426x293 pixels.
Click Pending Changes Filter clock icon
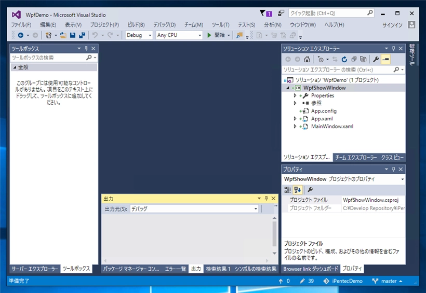(321, 59)
